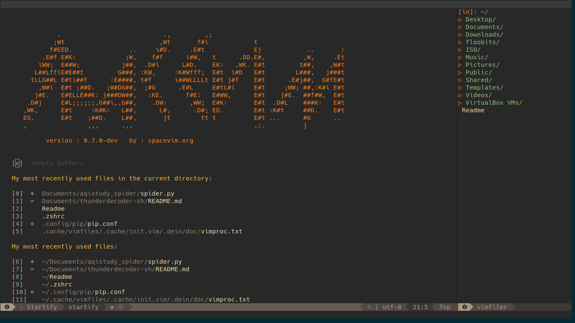Click the file icon in row [6] spider.py
Image resolution: width=575 pixels, height=323 pixels.
pyautogui.click(x=32, y=262)
